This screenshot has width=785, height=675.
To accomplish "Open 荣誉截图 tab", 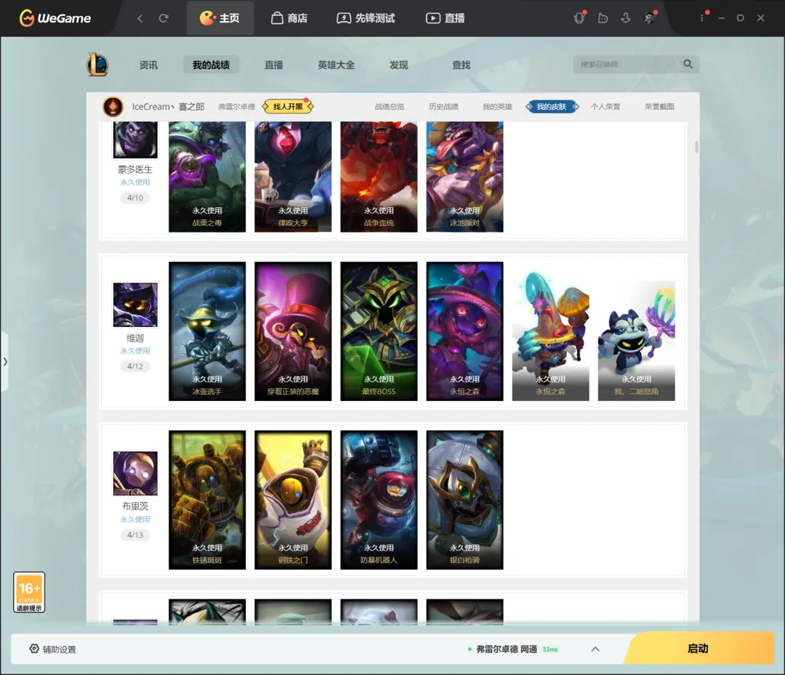I will point(659,107).
